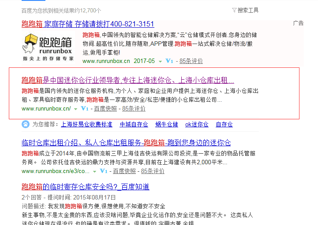
Task: Click snippet 跑跑箱是国内领先的迷你仓服务机构
Action: pos(140,95)
